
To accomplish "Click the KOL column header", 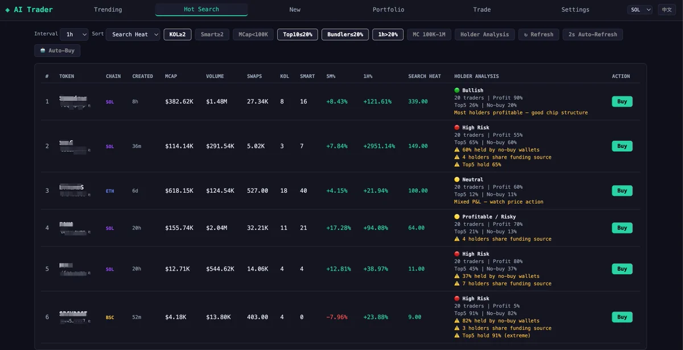I will pos(285,76).
